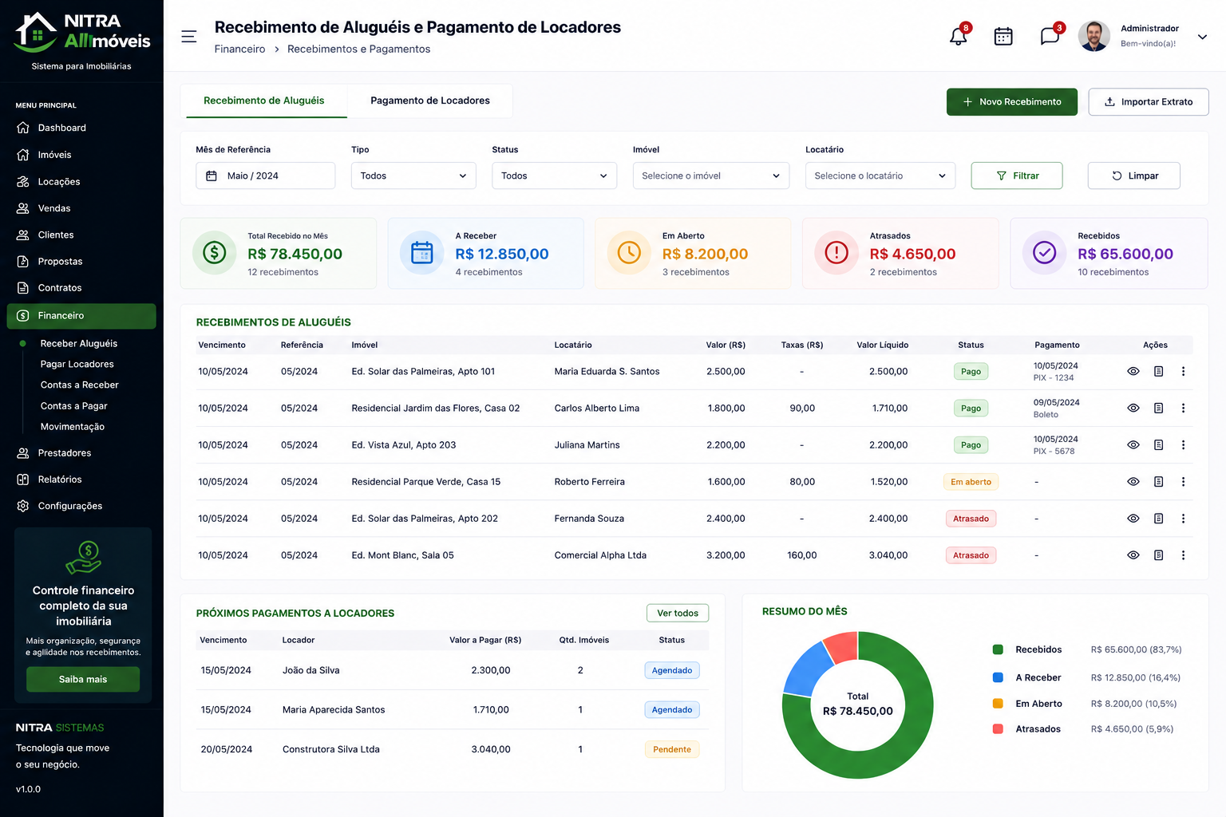Select the green Recebidos legend swatch
The height and width of the screenshot is (817, 1226).
[998, 649]
